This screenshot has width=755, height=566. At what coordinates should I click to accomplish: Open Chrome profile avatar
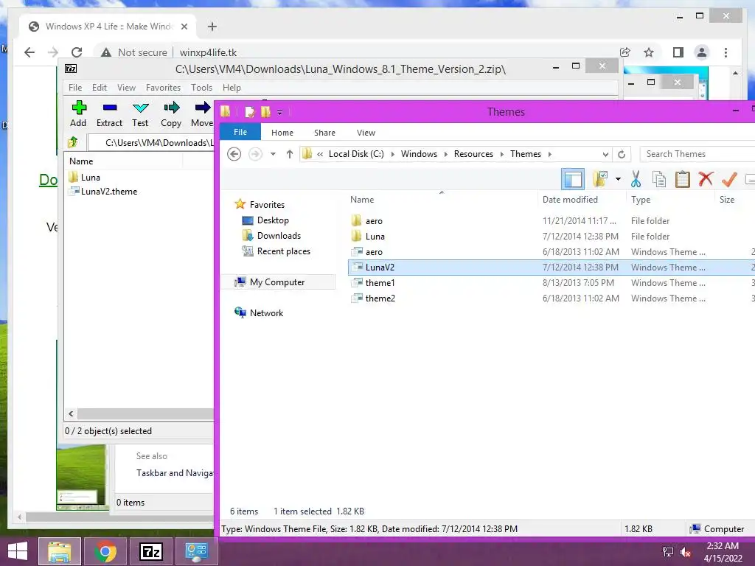click(x=702, y=52)
